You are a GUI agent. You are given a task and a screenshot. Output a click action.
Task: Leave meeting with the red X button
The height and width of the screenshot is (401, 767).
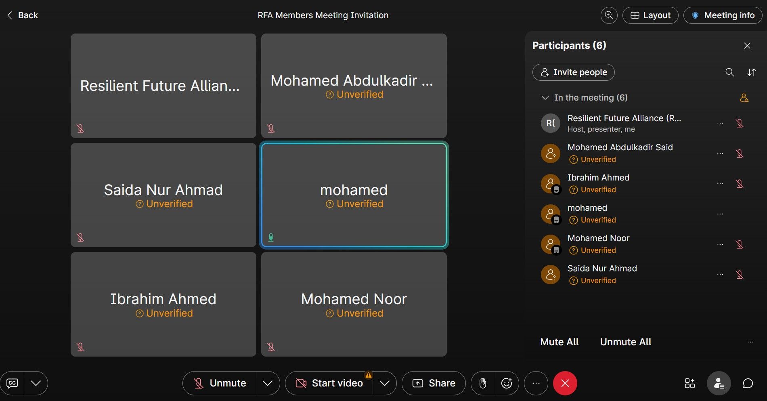click(x=565, y=383)
